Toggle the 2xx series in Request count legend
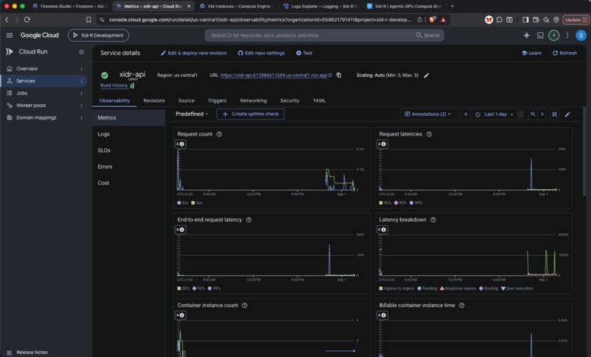Viewport: 591px width, 357px height. (x=183, y=203)
